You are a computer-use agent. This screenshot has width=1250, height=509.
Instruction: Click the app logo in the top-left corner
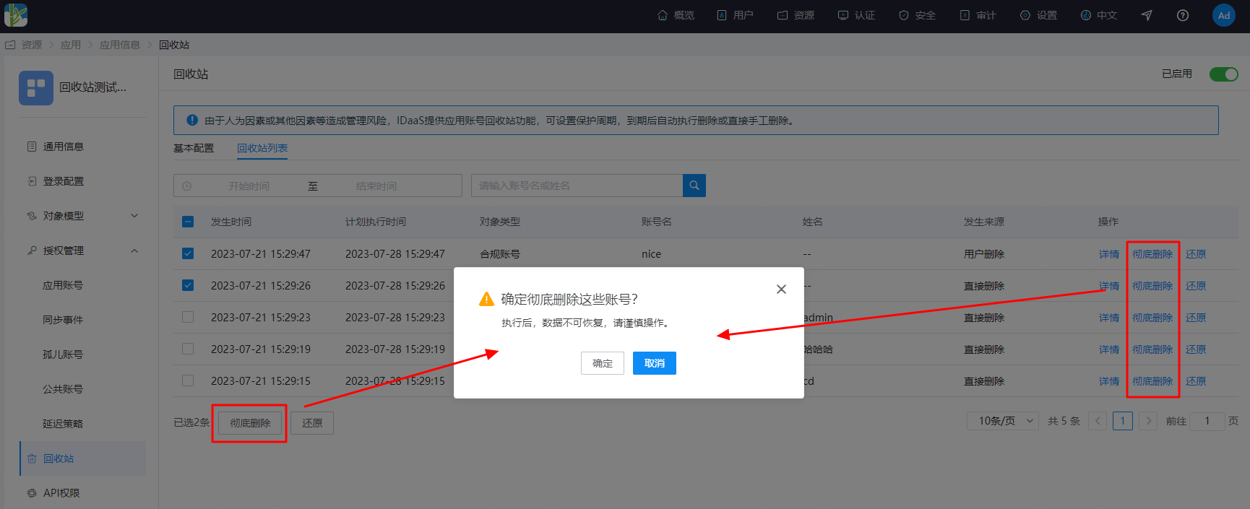pyautogui.click(x=16, y=15)
